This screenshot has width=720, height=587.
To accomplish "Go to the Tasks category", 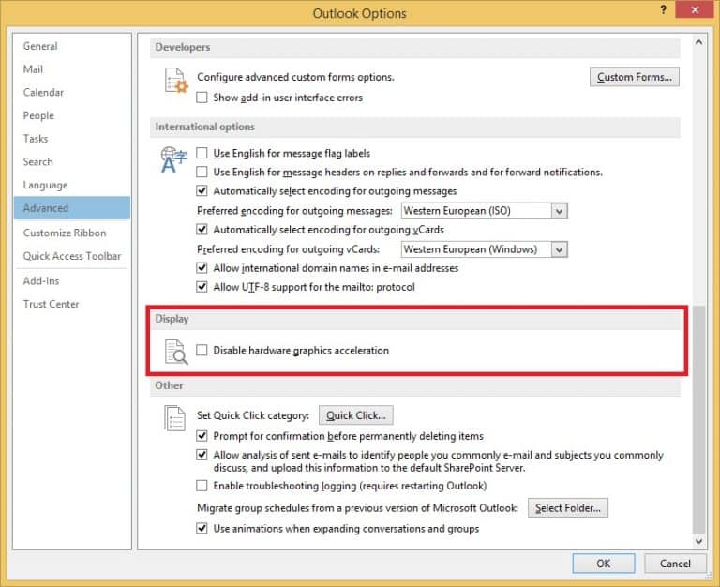I will (72, 138).
